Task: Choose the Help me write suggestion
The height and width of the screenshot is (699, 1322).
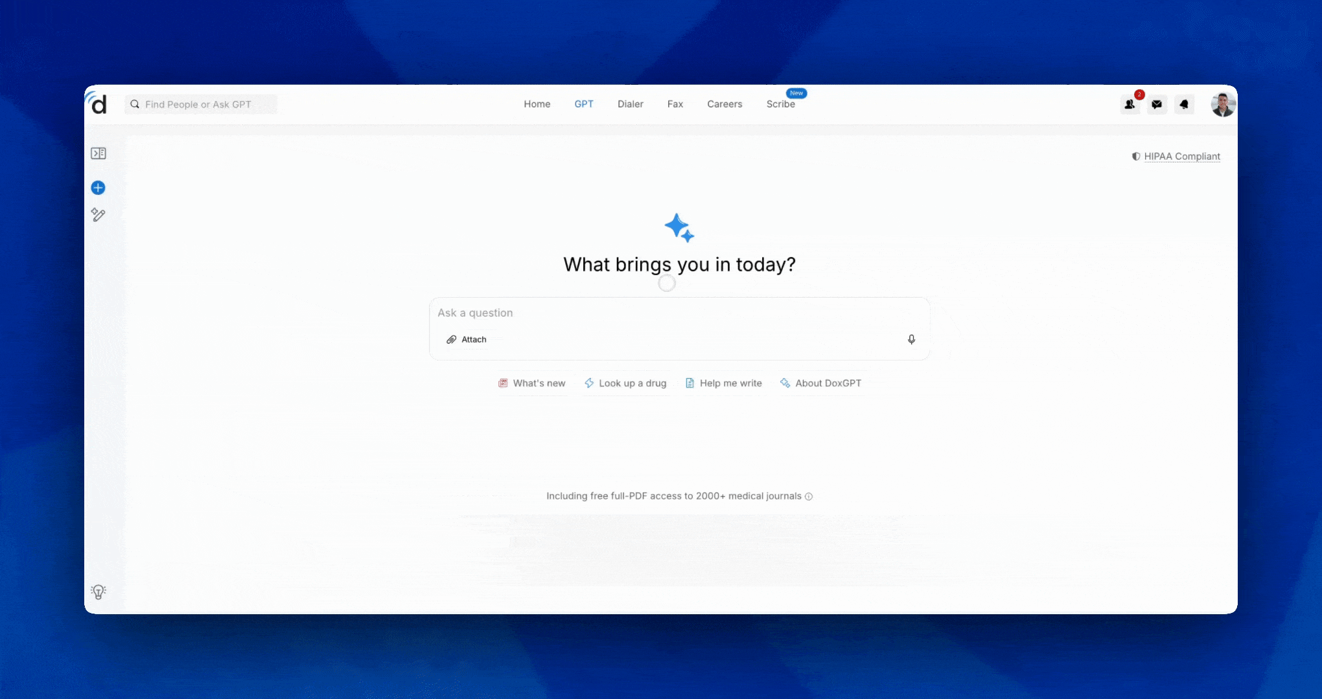Action: tap(724, 383)
